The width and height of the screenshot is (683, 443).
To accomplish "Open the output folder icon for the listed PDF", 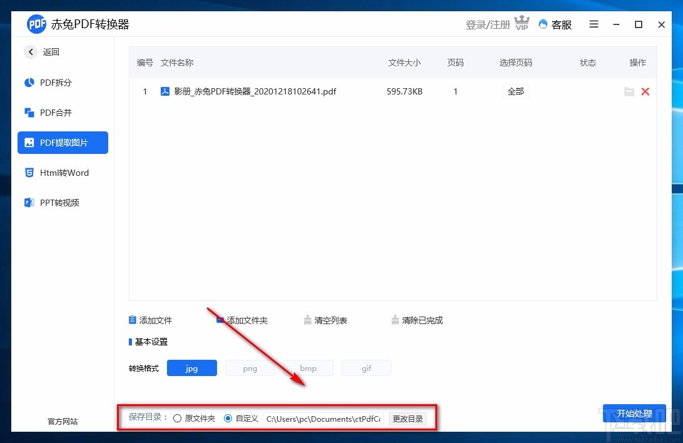I will (629, 91).
